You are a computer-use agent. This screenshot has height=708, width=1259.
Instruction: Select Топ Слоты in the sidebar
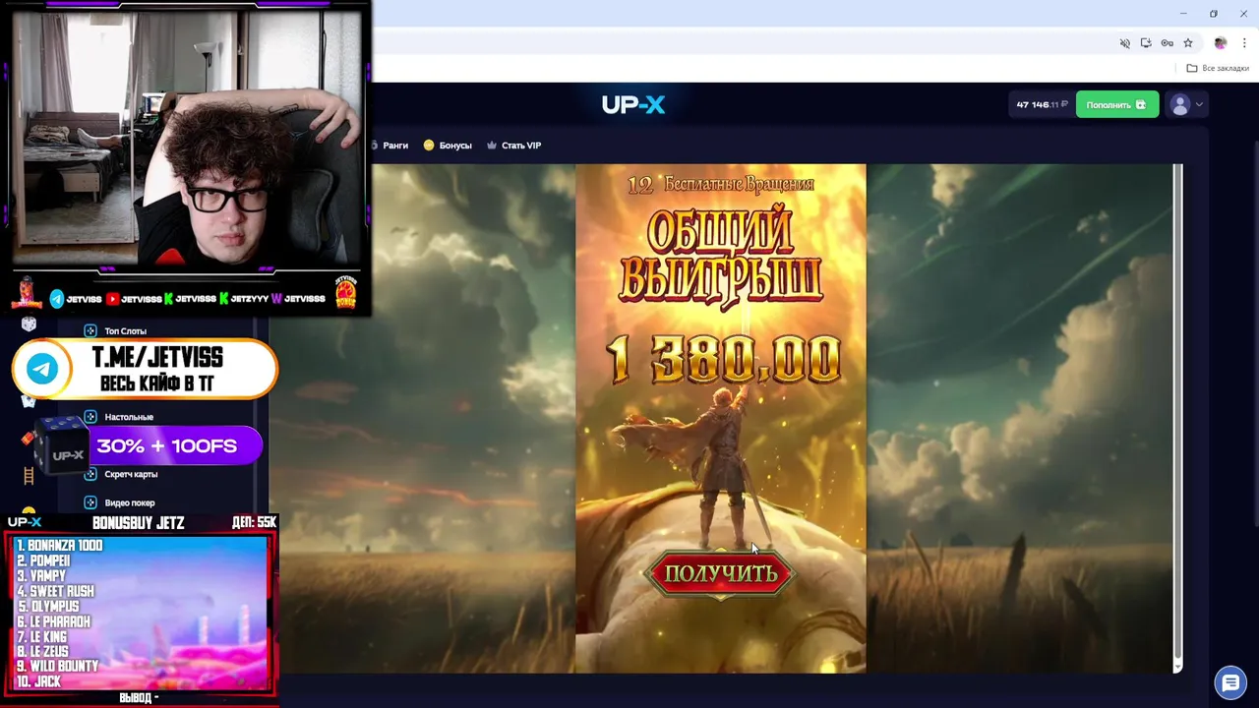(x=125, y=331)
